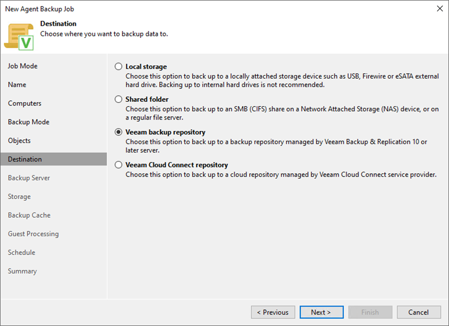Proceed with the Next button
This screenshot has width=449, height=326.
point(322,312)
